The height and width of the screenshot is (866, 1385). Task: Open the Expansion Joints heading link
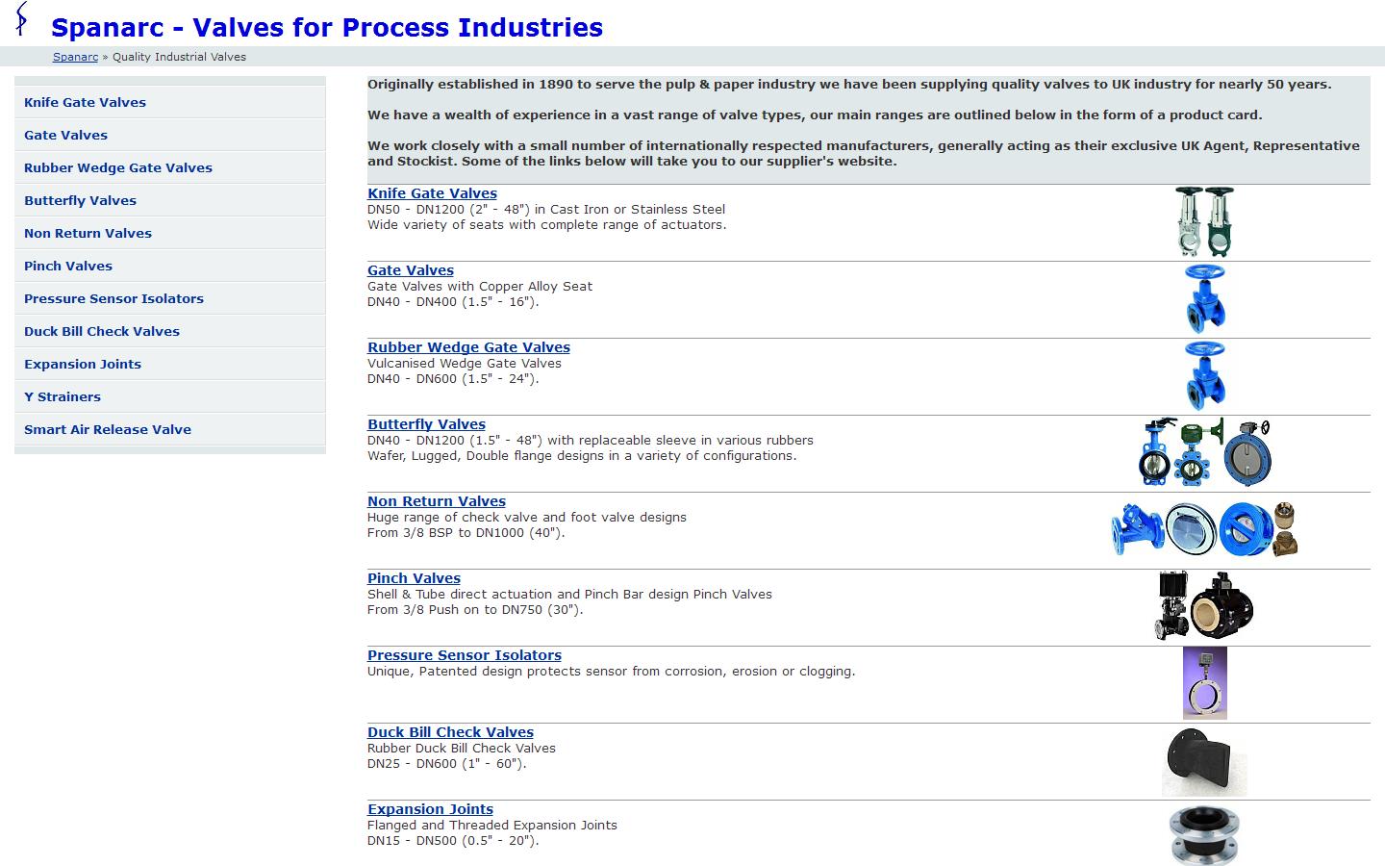tap(430, 809)
